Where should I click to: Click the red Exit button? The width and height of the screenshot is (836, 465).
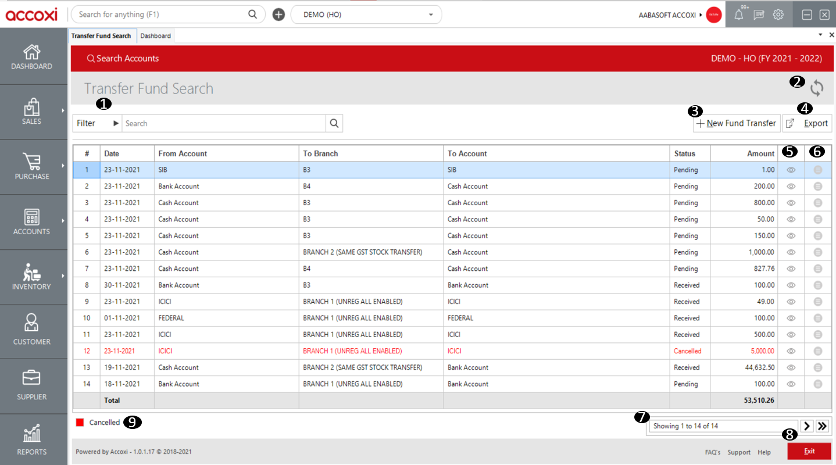809,451
